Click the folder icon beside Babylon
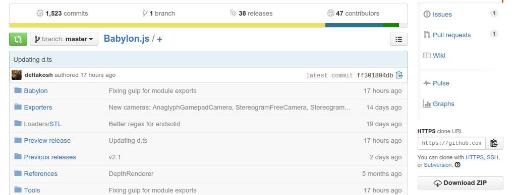This screenshot has width=514, height=195. click(18, 90)
